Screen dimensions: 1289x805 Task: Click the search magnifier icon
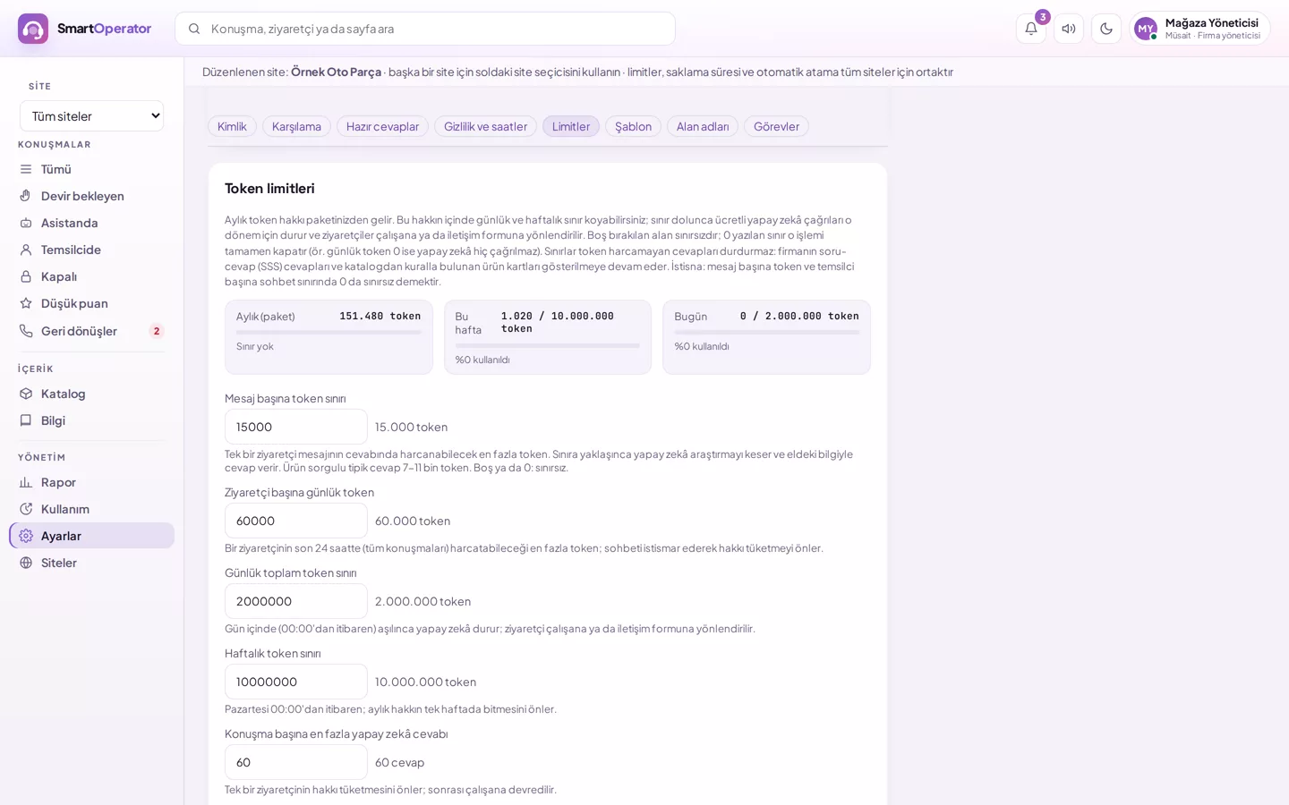[194, 29]
